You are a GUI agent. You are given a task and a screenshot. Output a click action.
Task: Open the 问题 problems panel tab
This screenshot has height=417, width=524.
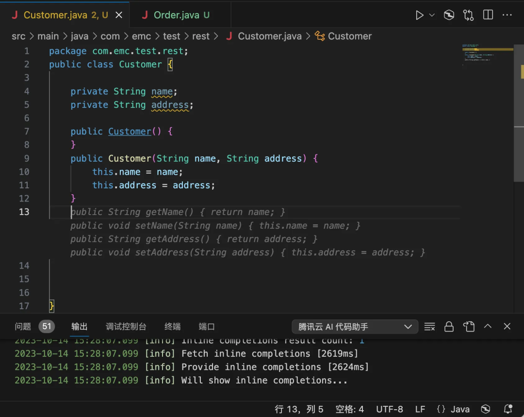tap(23, 326)
